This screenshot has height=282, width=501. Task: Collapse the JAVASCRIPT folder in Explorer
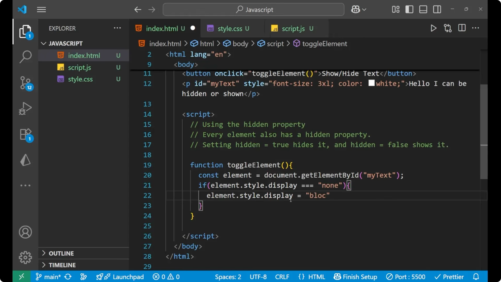pyautogui.click(x=43, y=43)
